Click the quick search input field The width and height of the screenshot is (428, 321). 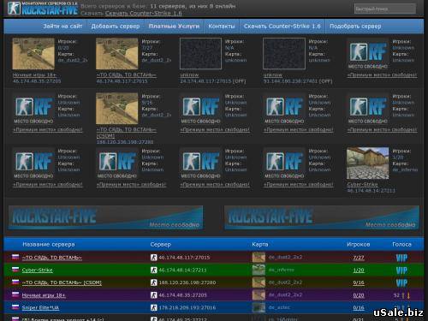(384, 9)
